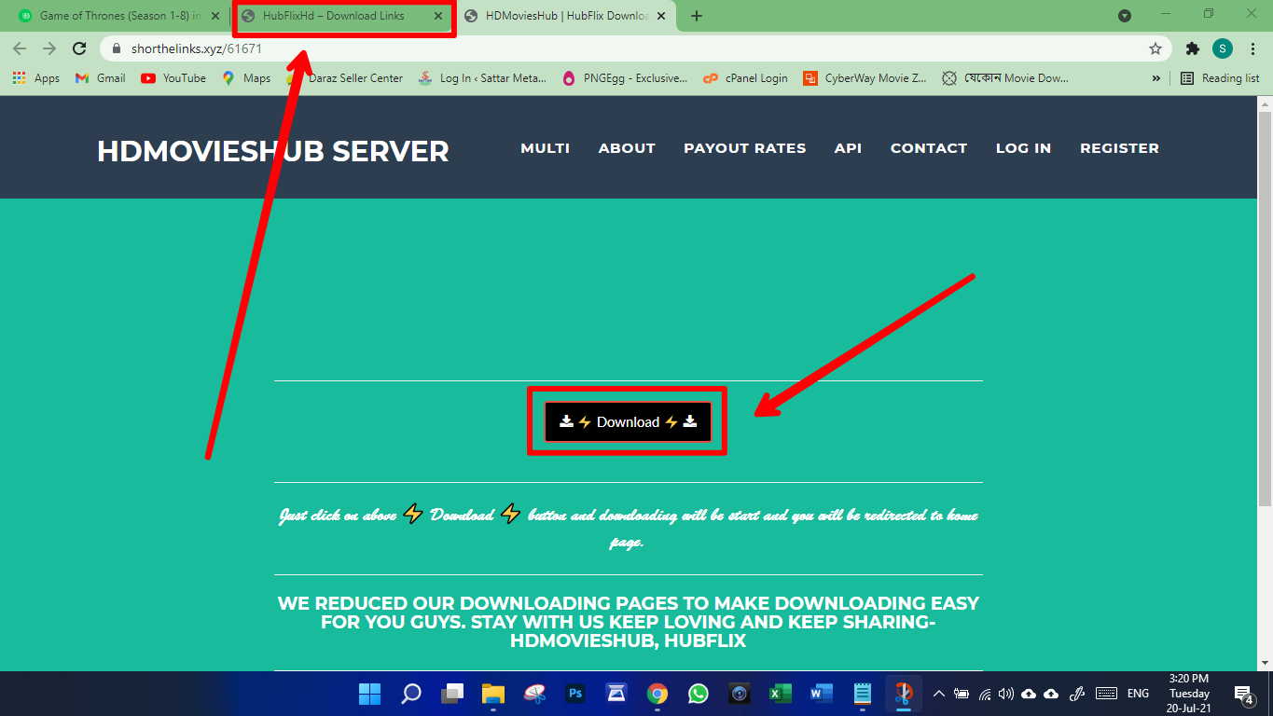Viewport: 1273px width, 716px height.
Task: Go to the REGISTER page
Action: coord(1119,148)
